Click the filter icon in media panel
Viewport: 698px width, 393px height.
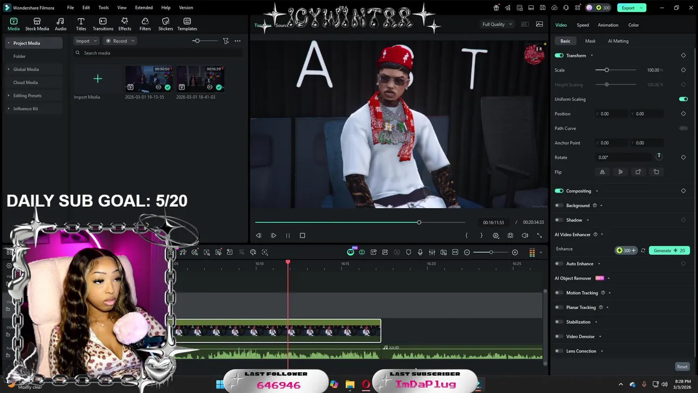click(226, 41)
